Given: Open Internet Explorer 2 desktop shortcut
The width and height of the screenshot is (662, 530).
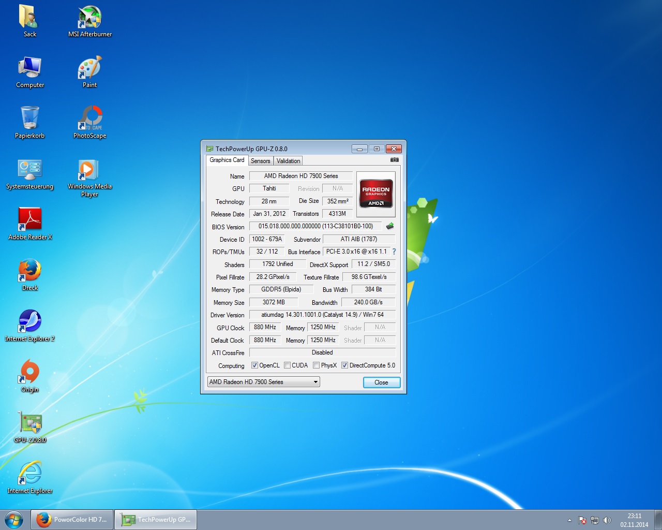Looking at the screenshot, I should [x=29, y=325].
